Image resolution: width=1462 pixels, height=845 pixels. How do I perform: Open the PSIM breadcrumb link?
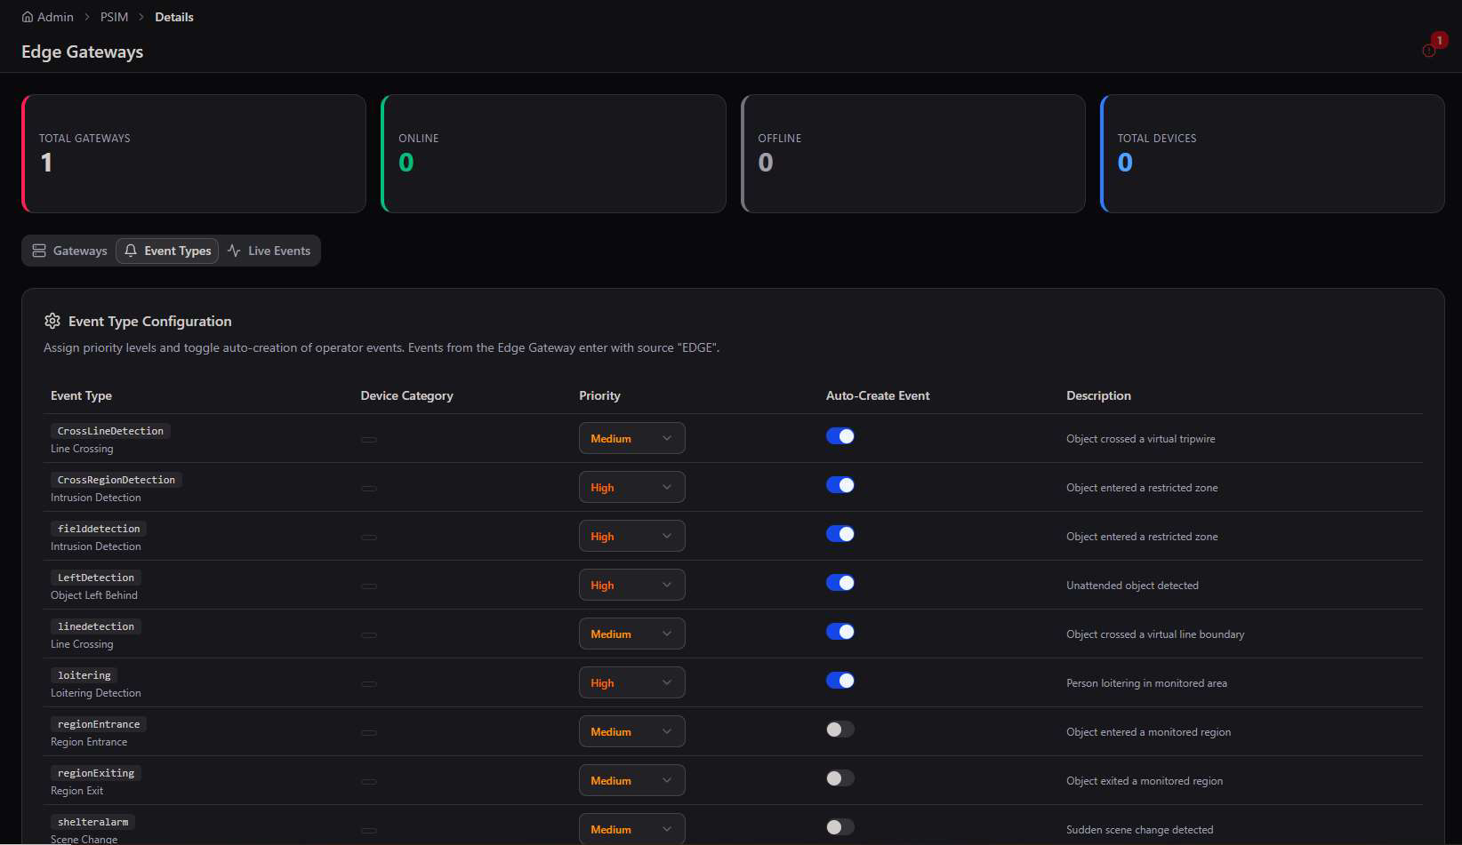pyautogui.click(x=114, y=17)
